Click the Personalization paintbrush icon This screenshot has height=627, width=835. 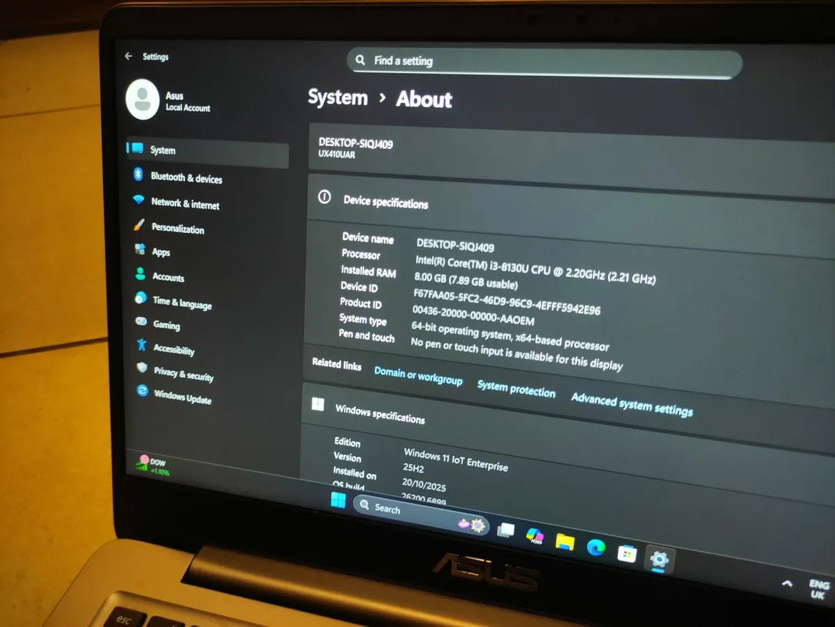(138, 225)
